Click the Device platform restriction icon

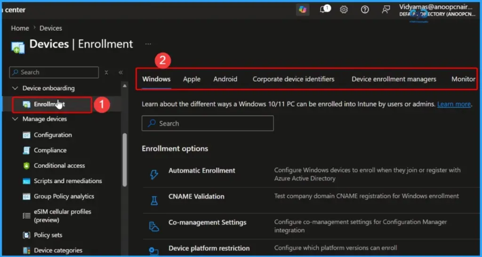coord(154,251)
